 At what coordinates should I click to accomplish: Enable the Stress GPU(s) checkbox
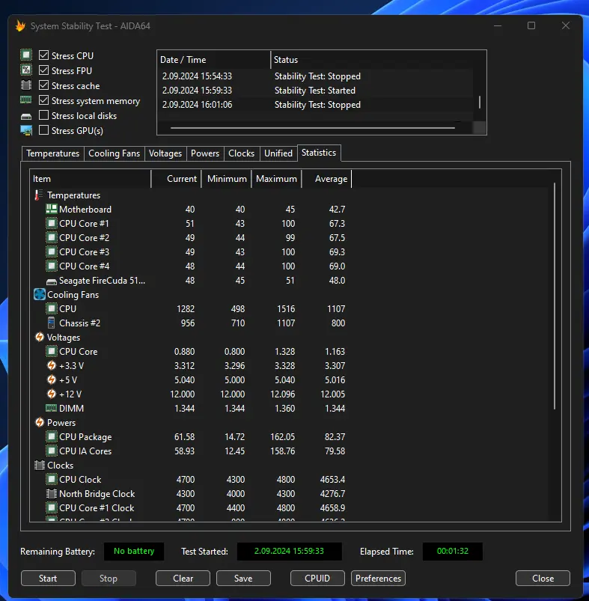coord(43,130)
